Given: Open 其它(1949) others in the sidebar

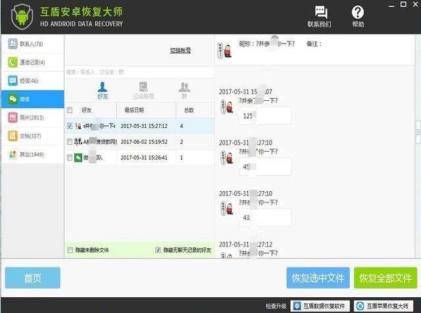Looking at the screenshot, I should pyautogui.click(x=32, y=154).
